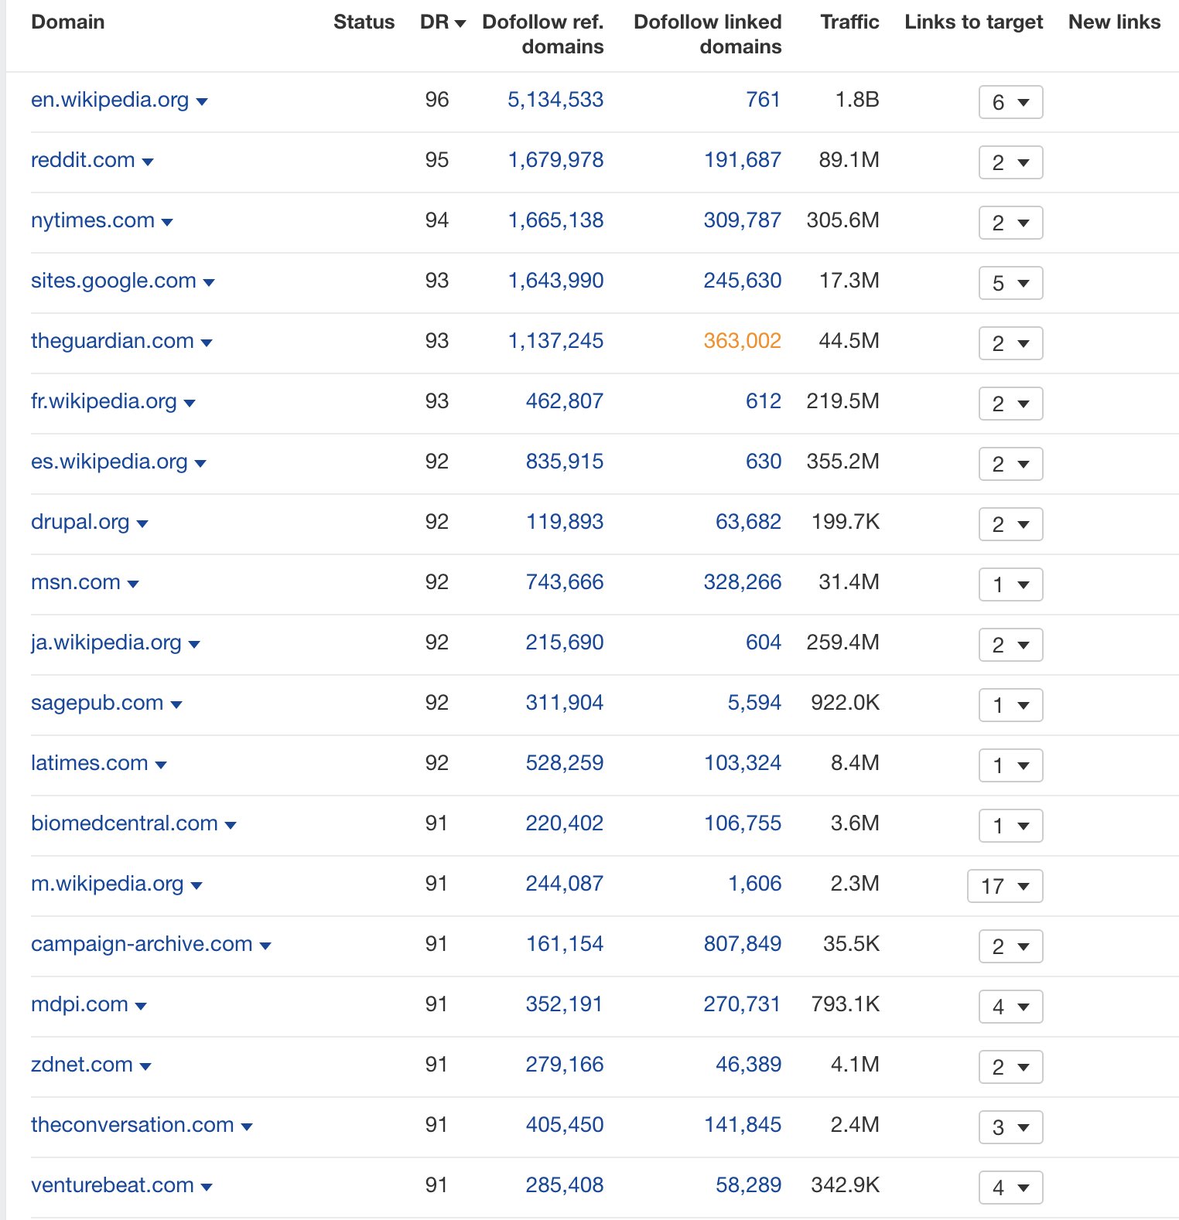Image resolution: width=1179 pixels, height=1220 pixels.
Task: Open the venturebeat.com domain link
Action: [112, 1185]
